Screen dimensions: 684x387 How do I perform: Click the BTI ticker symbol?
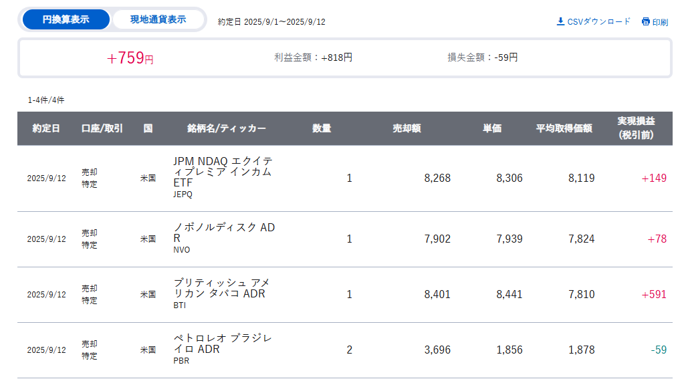coord(180,305)
